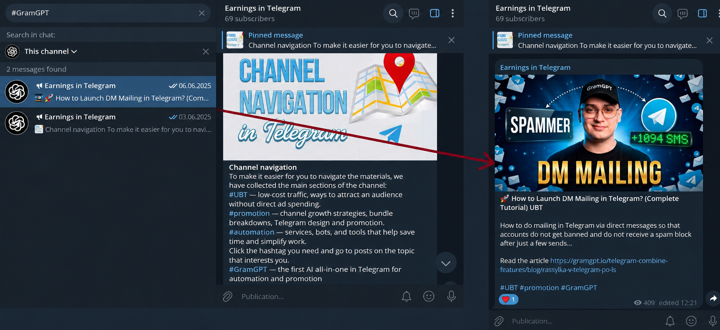Expand the This channel search scope dropdown
Image resolution: width=720 pixels, height=330 pixels.
tap(51, 51)
